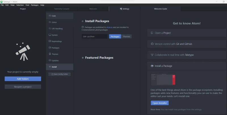Viewport: 227px width, 115px height.
Task: Select the Install plus icon in sidebar
Action: point(50,67)
